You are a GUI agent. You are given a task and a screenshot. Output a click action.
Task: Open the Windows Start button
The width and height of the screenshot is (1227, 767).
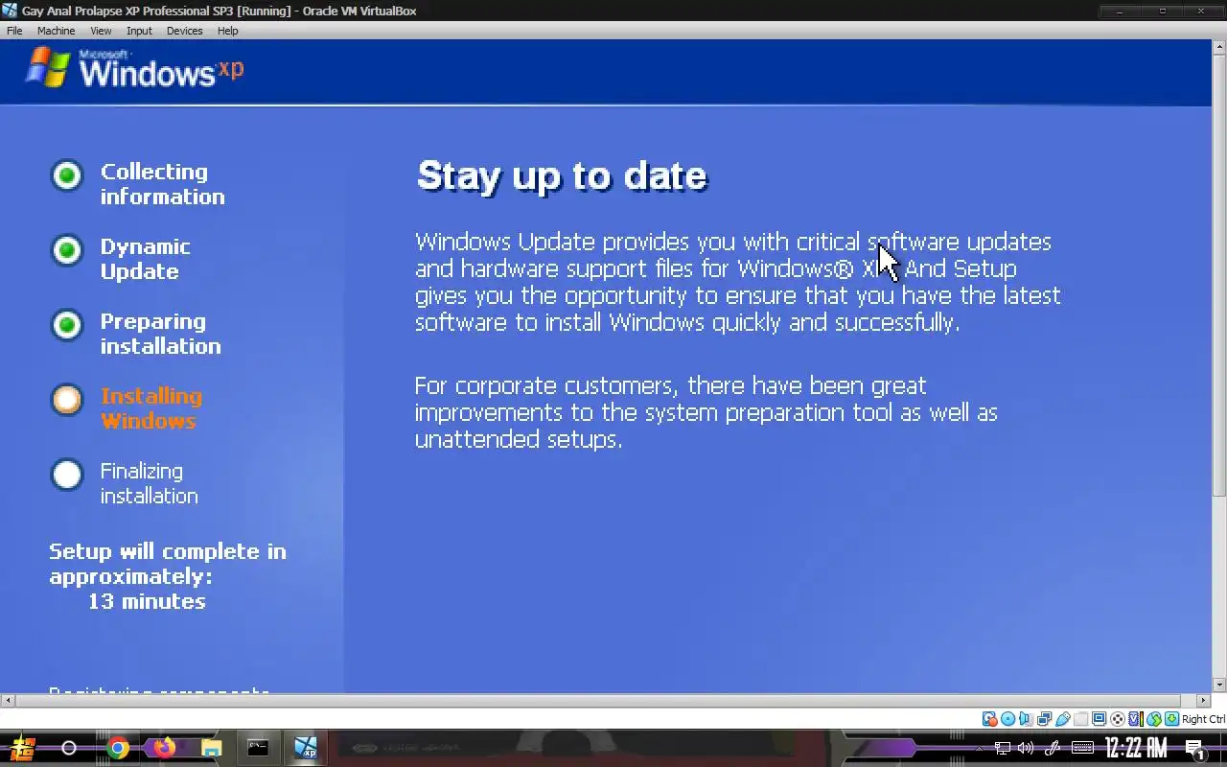pos(22,748)
